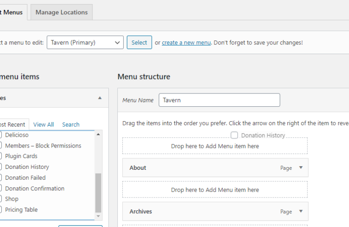Check the Shop page option
This screenshot has height=227, width=349.
point(1,199)
